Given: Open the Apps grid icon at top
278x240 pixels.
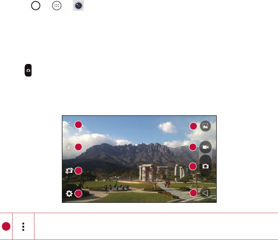Looking at the screenshot, I should click(57, 5).
